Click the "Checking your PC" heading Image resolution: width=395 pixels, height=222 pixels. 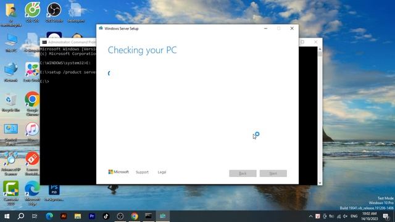(143, 50)
